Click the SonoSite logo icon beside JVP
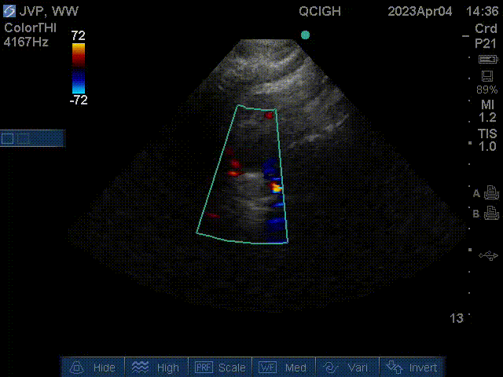The width and height of the screenshot is (503, 377). pyautogui.click(x=9, y=12)
